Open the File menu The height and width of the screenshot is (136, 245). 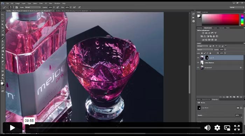point(7,3)
